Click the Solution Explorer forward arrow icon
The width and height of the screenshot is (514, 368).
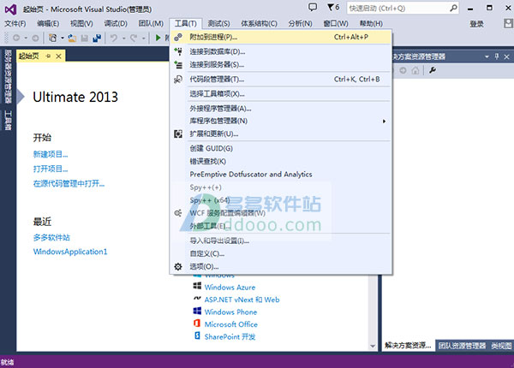(403, 70)
